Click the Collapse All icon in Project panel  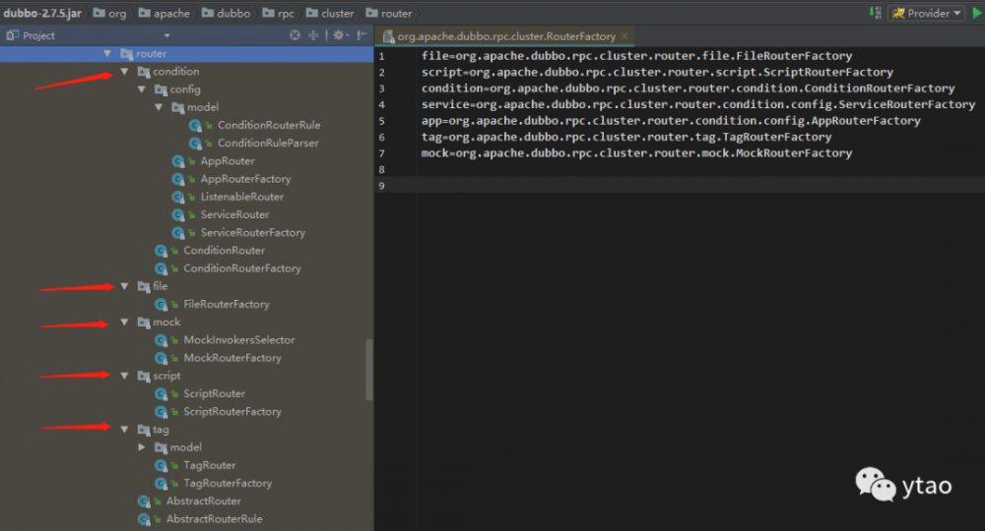pos(314,34)
